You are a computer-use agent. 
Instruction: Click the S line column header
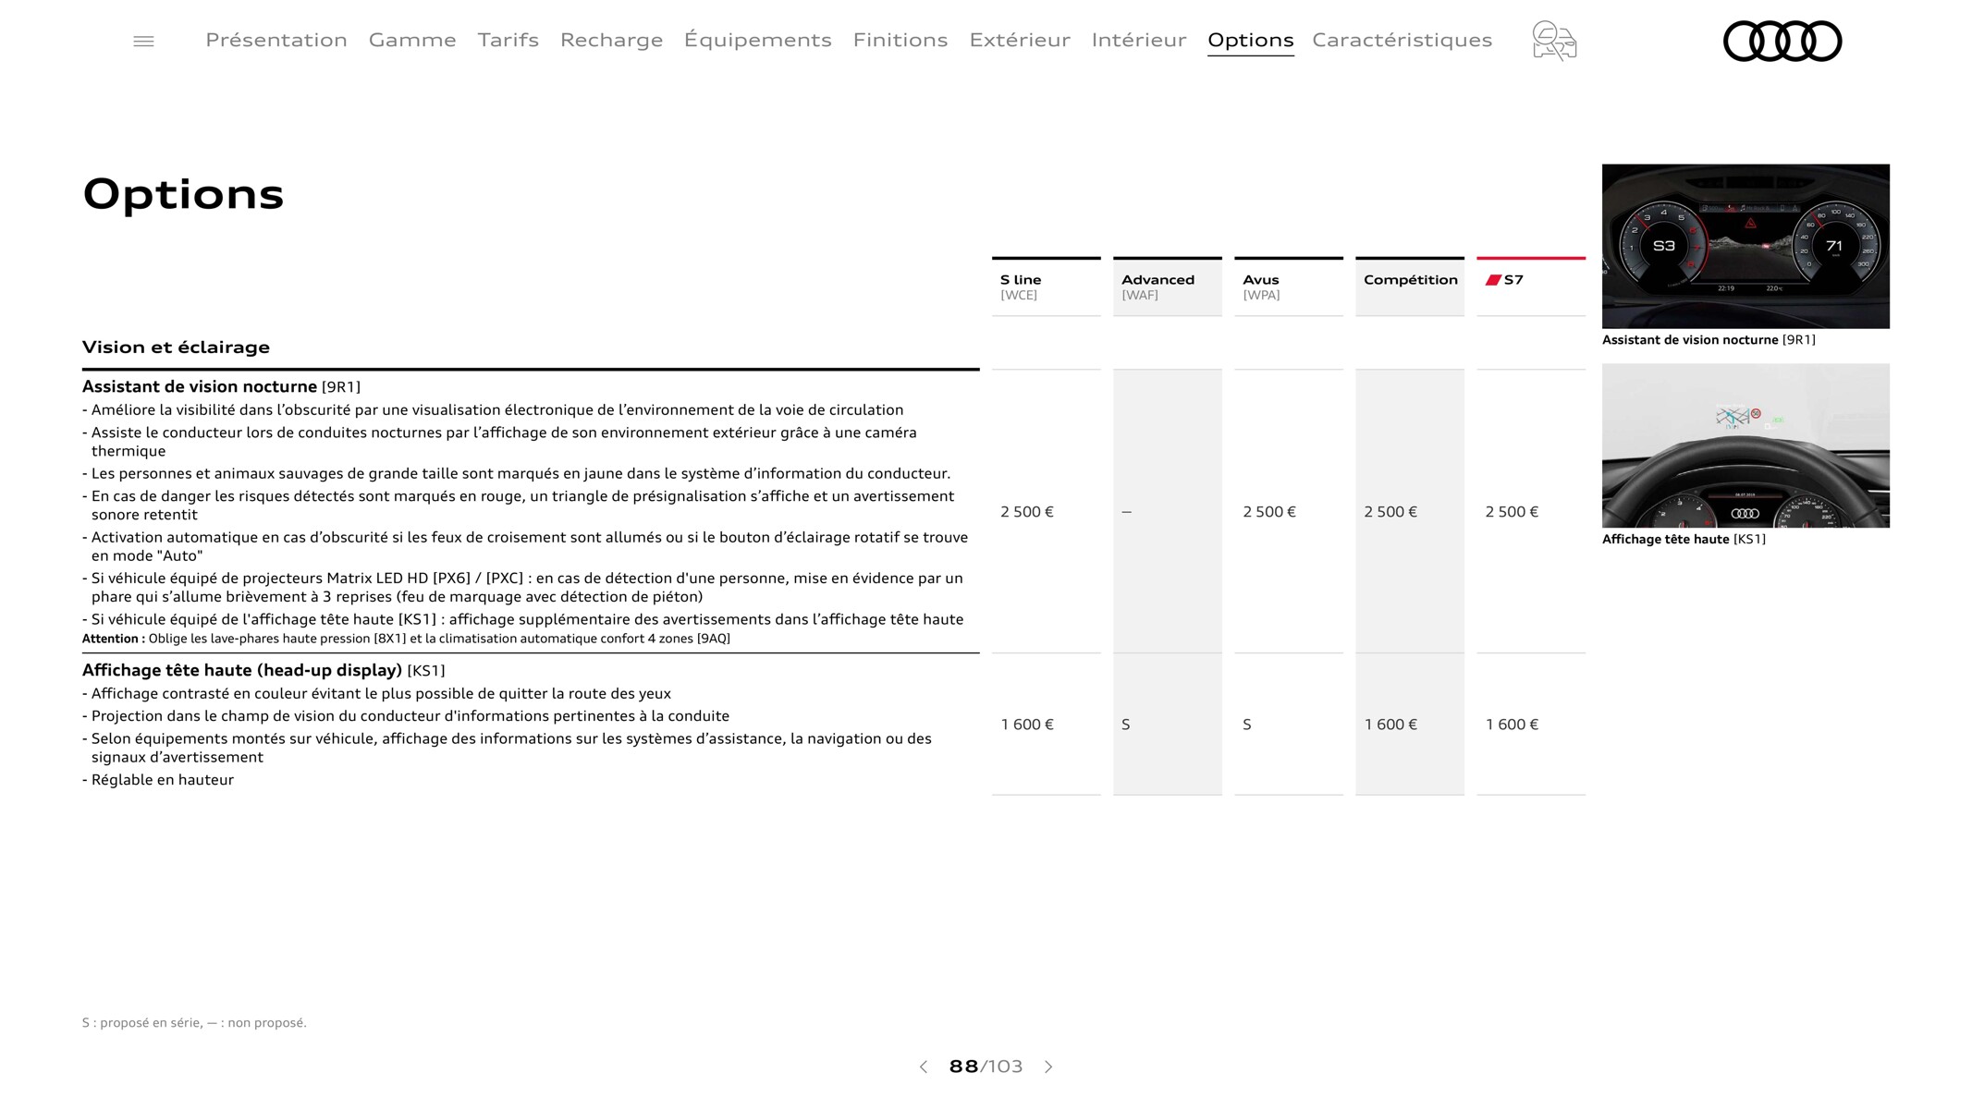pos(1046,286)
